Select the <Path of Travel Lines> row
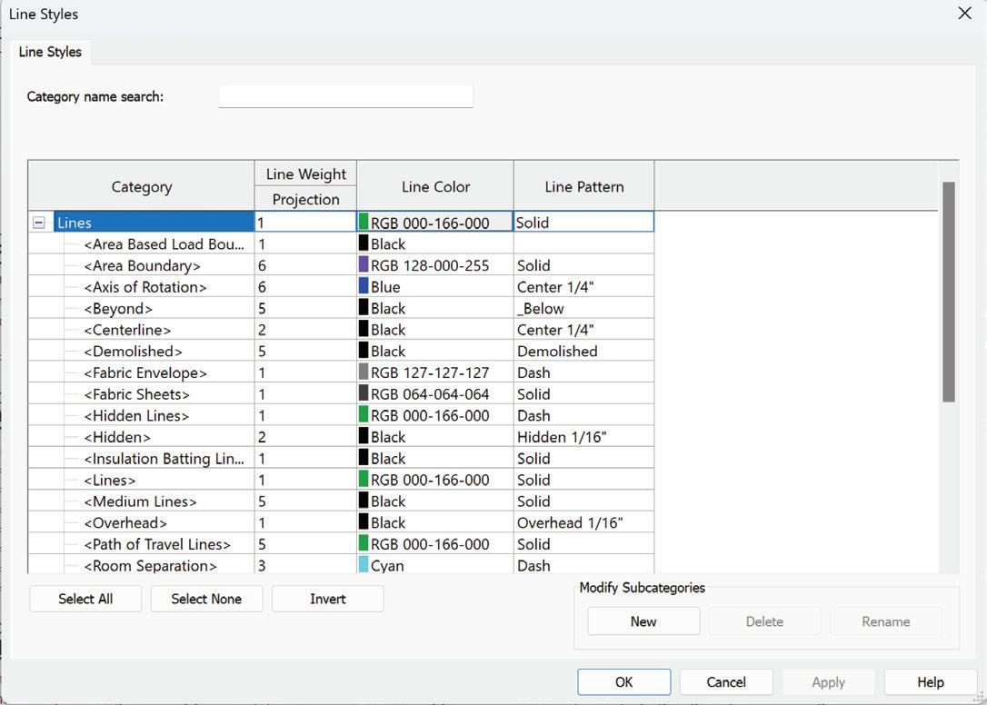This screenshot has width=987, height=705. pos(157,543)
